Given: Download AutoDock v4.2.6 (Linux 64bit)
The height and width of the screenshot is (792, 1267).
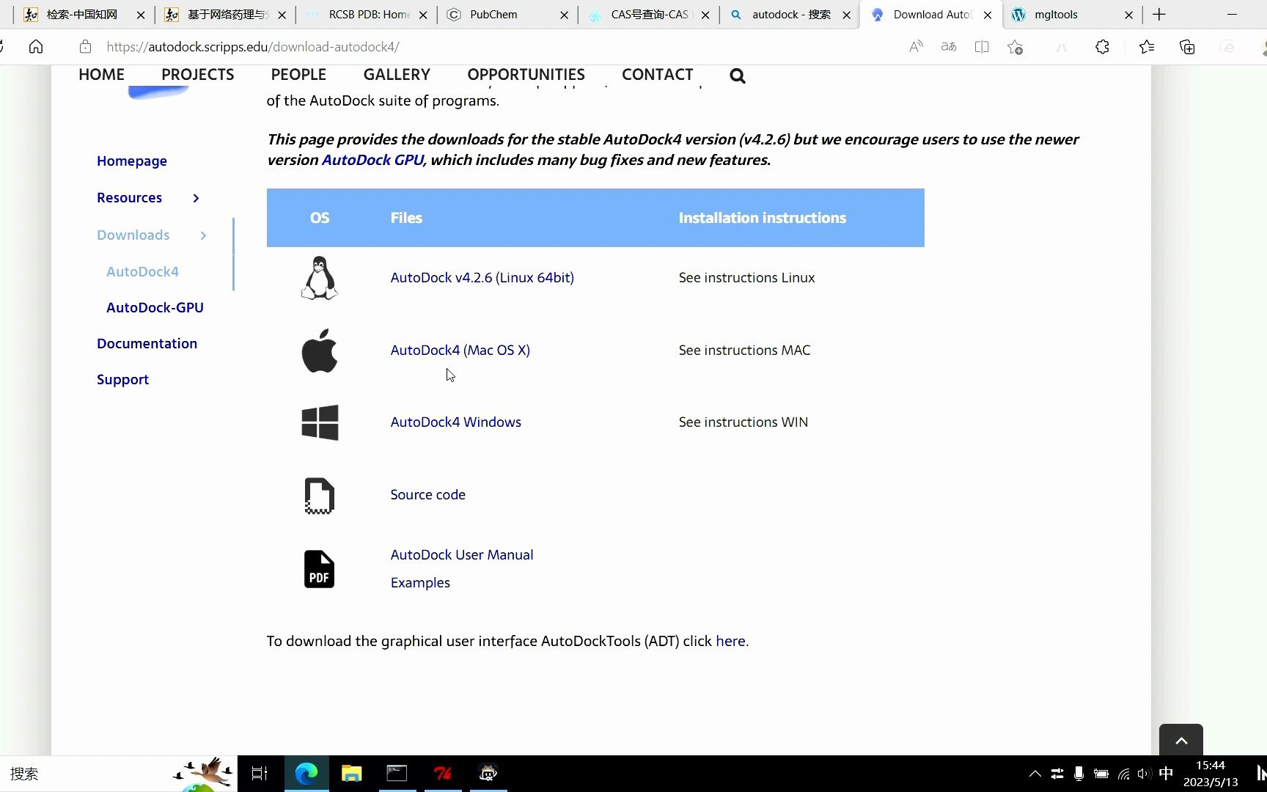Looking at the screenshot, I should click(x=482, y=278).
